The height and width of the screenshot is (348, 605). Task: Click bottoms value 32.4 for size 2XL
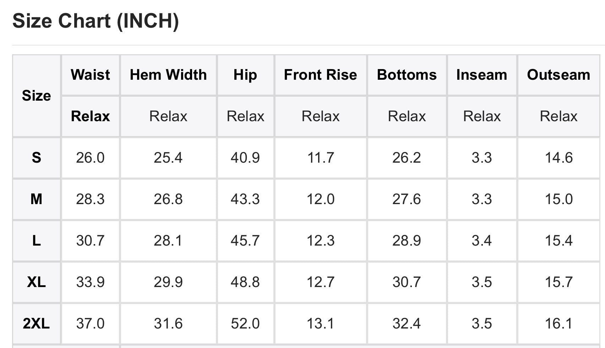(x=407, y=324)
